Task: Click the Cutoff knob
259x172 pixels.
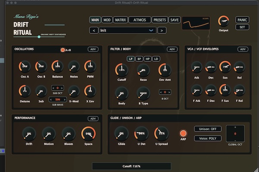Action: point(122,70)
